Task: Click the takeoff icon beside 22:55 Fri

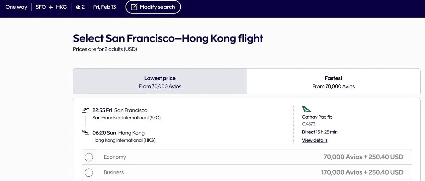Action: pyautogui.click(x=86, y=110)
